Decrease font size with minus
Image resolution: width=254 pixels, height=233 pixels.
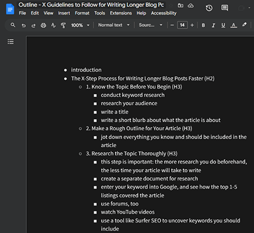click(x=172, y=25)
